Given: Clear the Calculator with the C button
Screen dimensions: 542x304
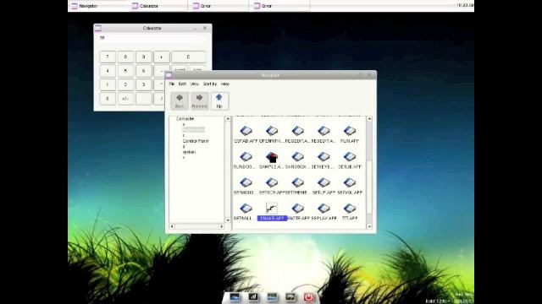Looking at the screenshot, I should coord(188,57).
